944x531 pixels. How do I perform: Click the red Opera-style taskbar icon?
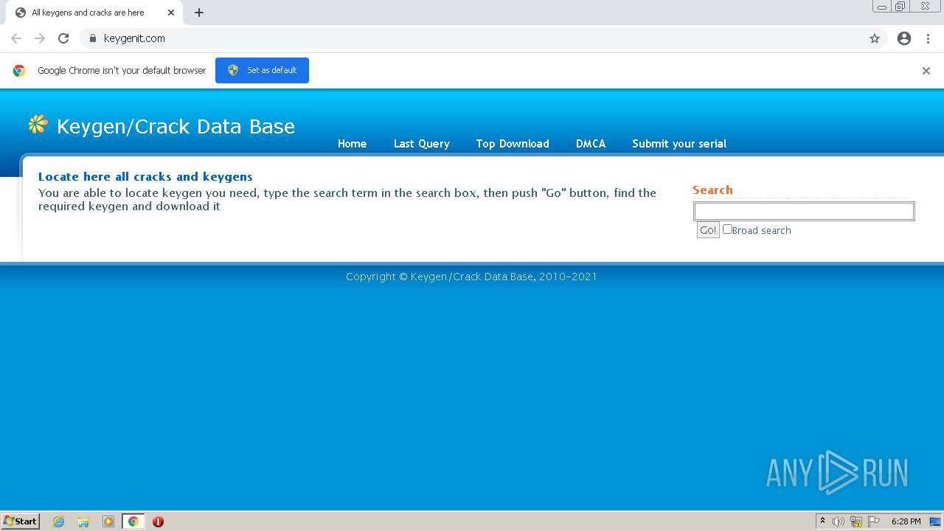point(158,521)
